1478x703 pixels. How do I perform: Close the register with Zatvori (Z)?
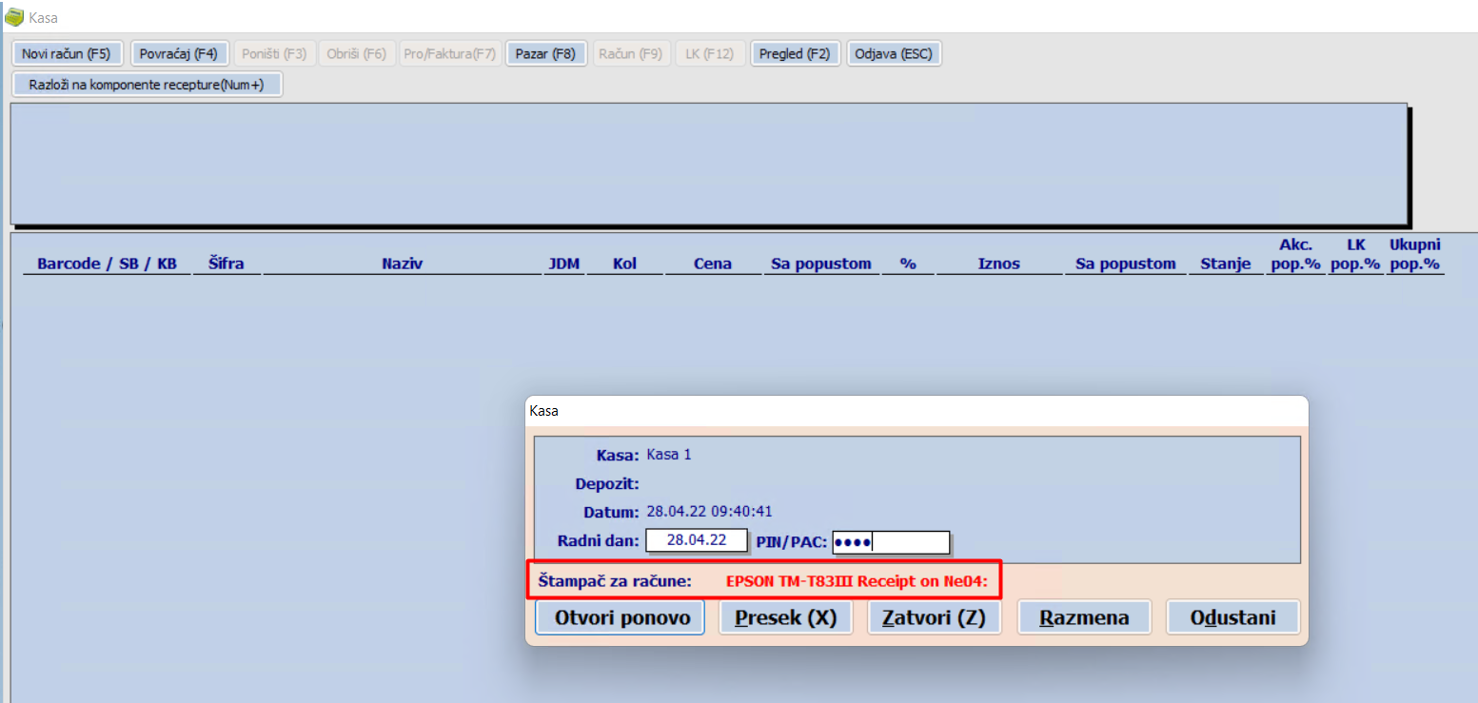coord(934,617)
